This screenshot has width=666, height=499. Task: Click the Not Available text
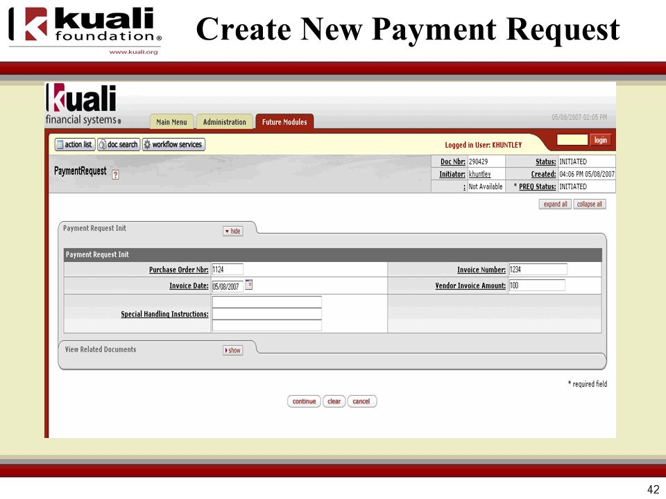[x=486, y=186]
